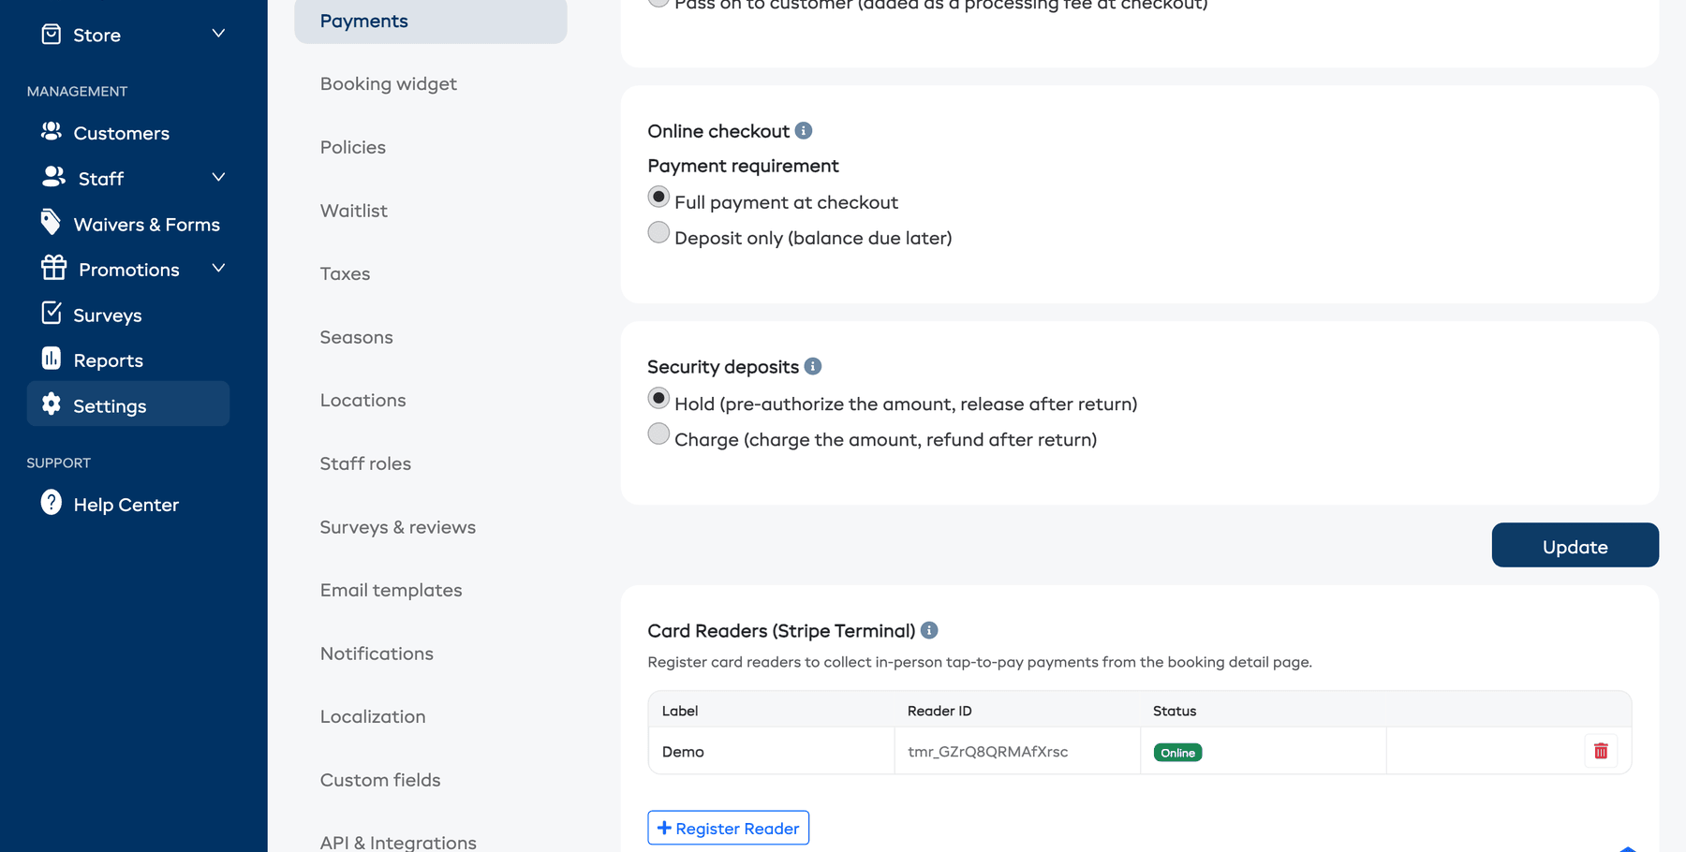Switch to the Booking widget tab
Screen dimensions: 1686x852
coord(388,83)
